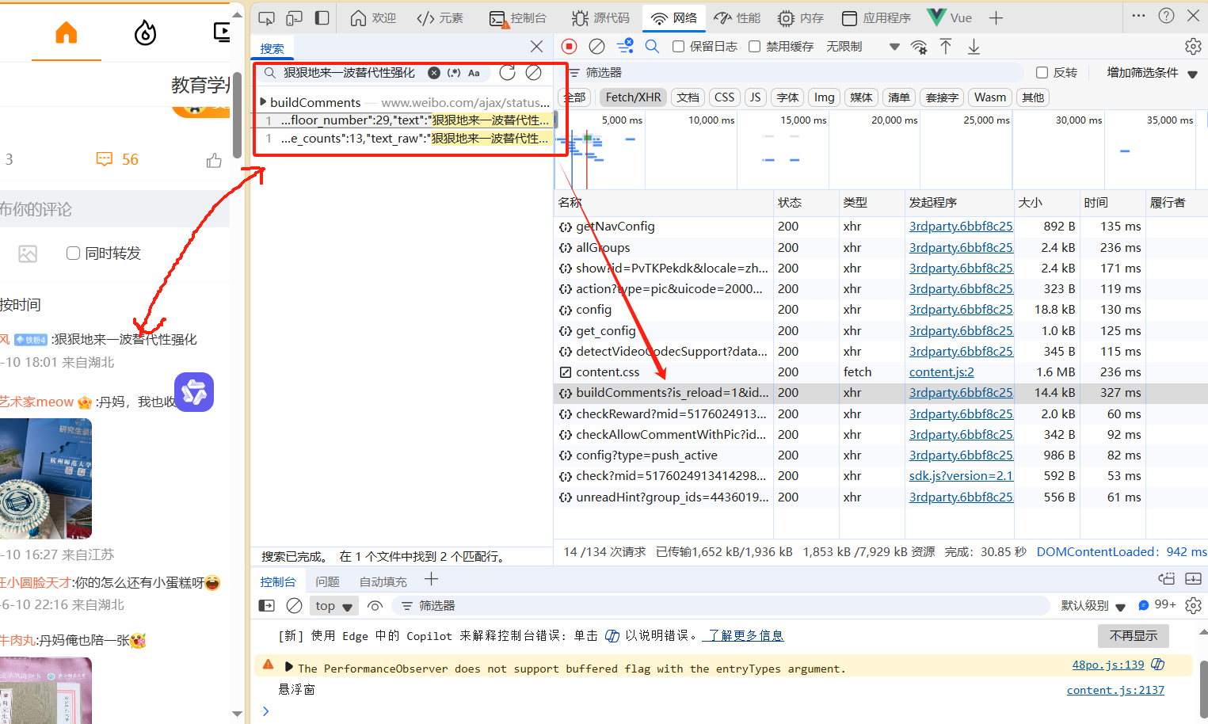
Task: Open 增加筛选条件 dropdown
Action: pos(1152,73)
